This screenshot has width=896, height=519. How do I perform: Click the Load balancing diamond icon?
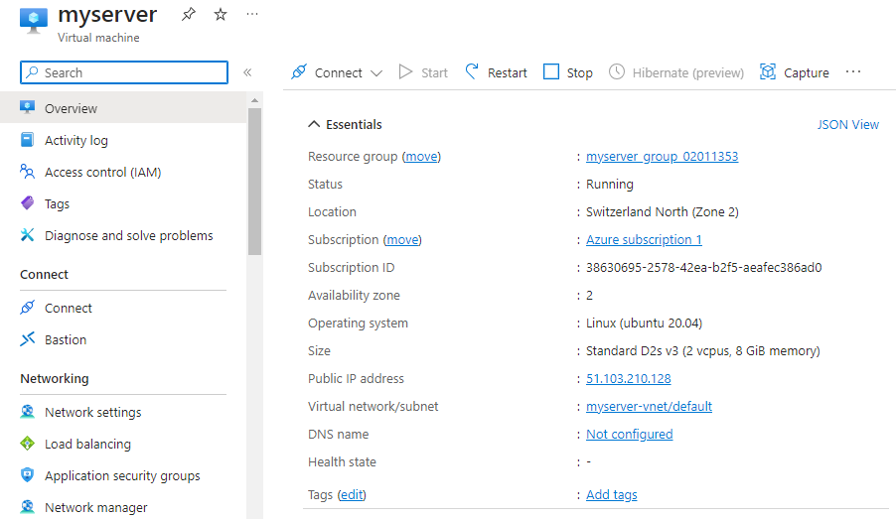[28, 444]
